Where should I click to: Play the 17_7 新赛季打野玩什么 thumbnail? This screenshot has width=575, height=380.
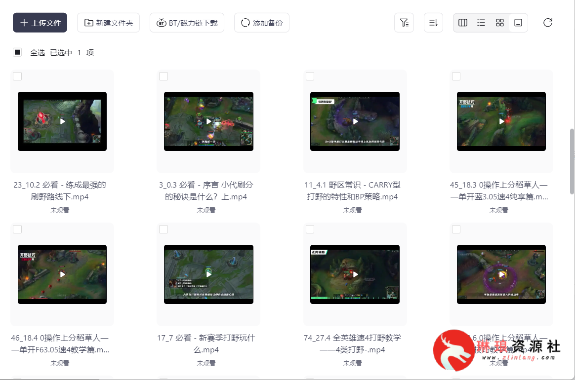coord(208,274)
